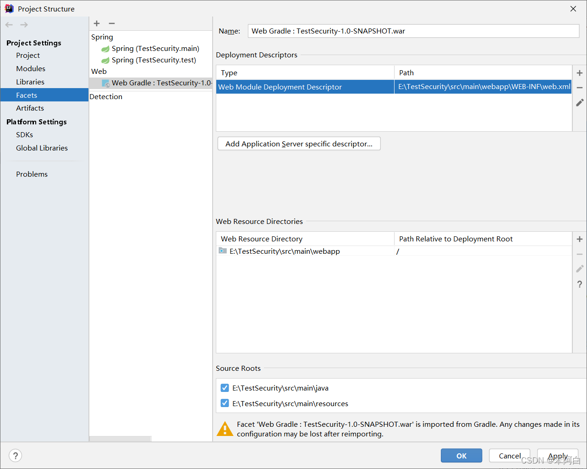The height and width of the screenshot is (469, 587).
Task: Click Add Application Server specific descriptor button
Action: (x=299, y=144)
